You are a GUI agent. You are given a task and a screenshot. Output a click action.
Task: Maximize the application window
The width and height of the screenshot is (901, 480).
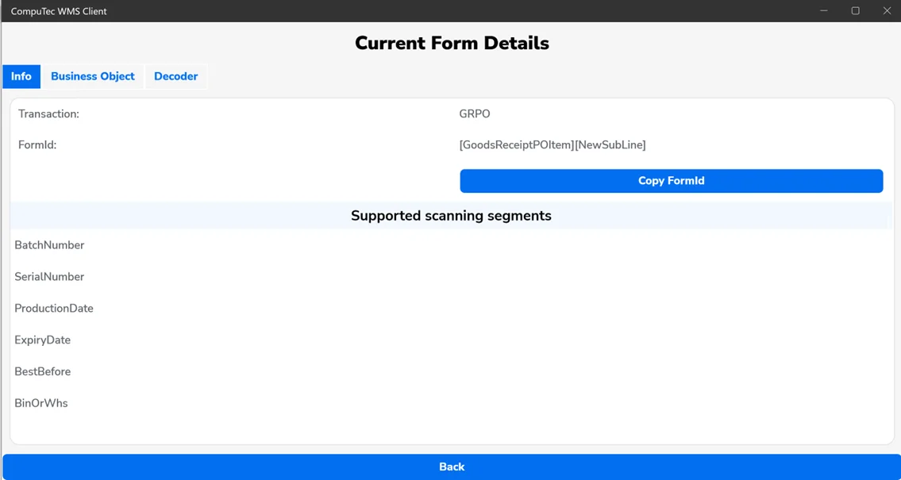856,10
